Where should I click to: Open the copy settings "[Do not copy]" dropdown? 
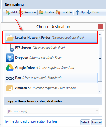click(53, 111)
